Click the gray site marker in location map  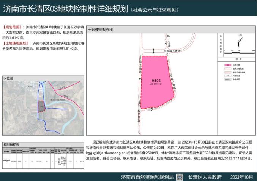(42, 107)
